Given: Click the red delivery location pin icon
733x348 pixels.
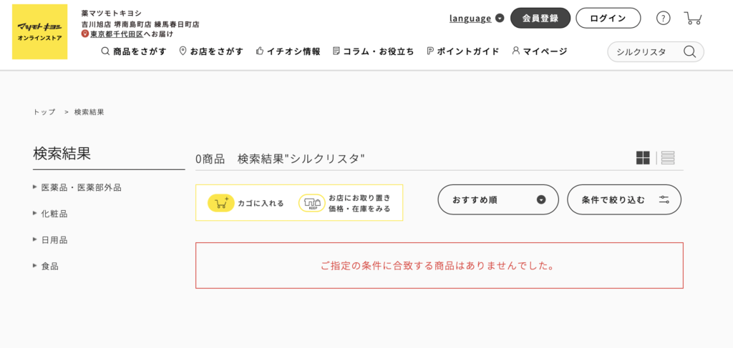Looking at the screenshot, I should tap(84, 34).
